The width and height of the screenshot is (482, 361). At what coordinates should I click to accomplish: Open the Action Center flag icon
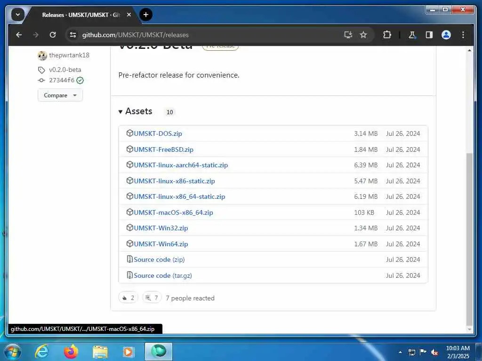coord(423,352)
